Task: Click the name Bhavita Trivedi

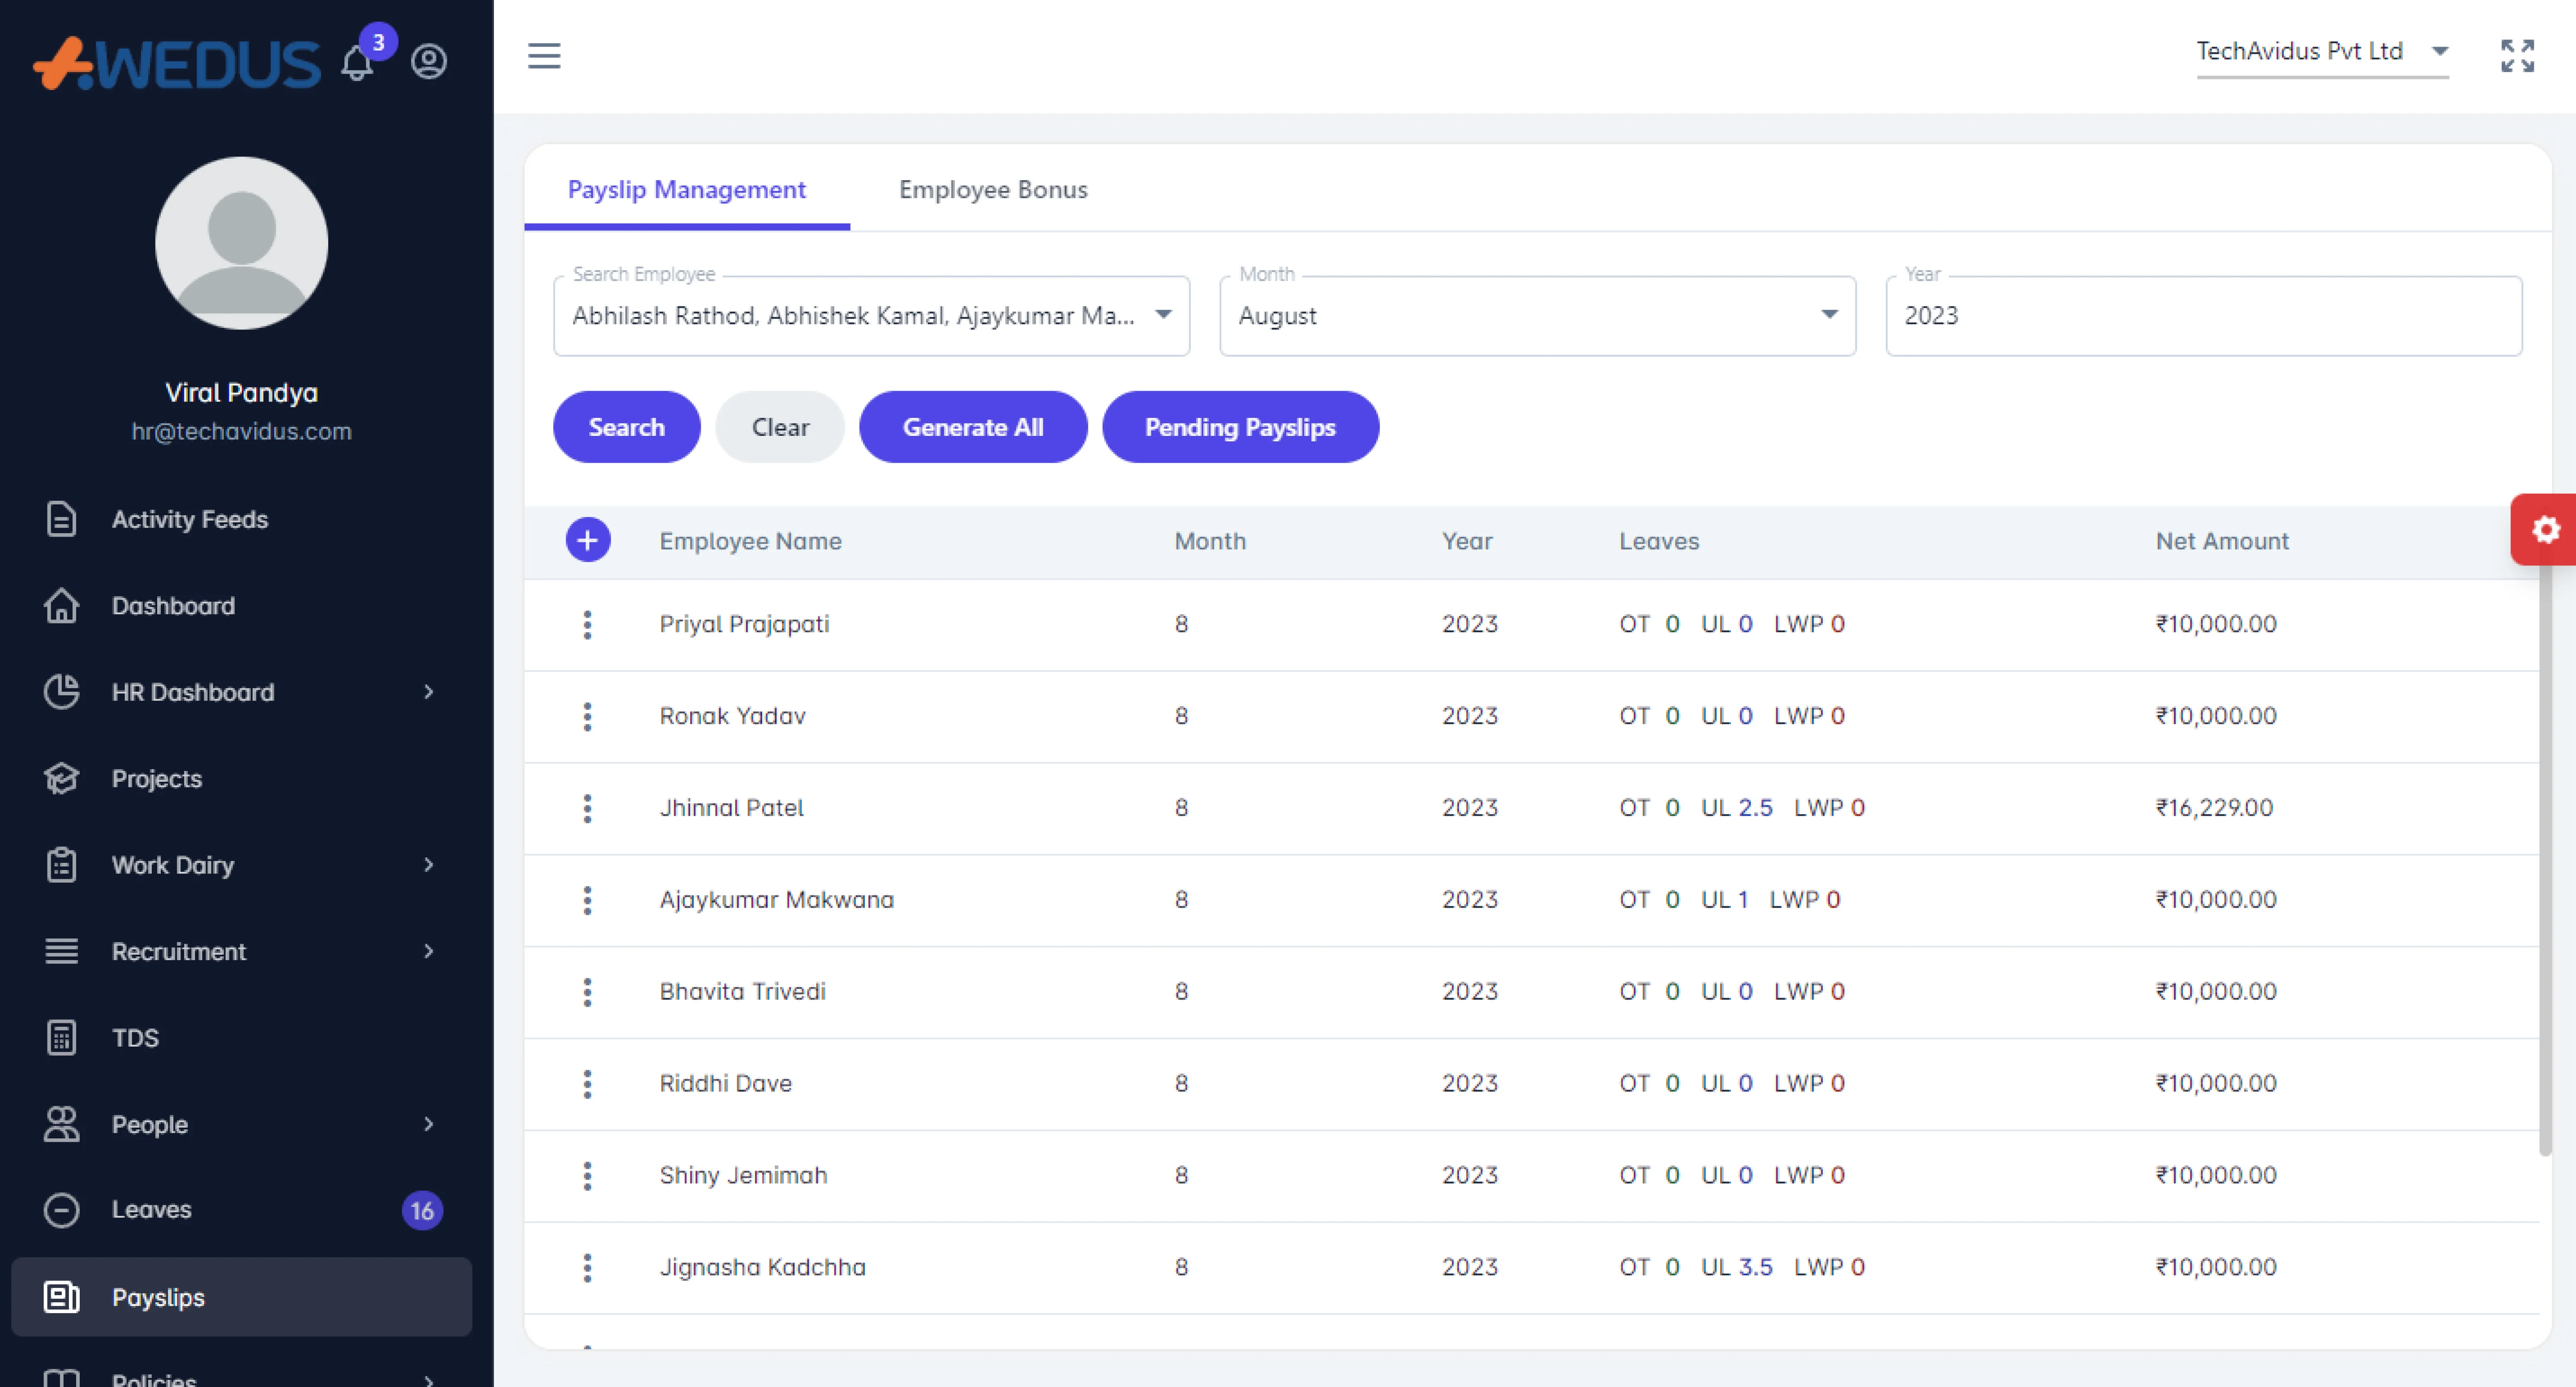Action: point(742,992)
